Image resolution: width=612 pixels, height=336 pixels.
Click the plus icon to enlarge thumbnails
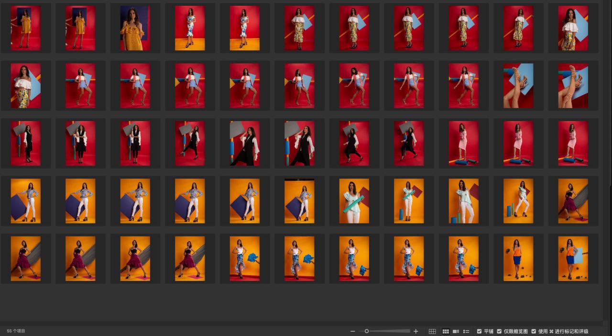415,331
